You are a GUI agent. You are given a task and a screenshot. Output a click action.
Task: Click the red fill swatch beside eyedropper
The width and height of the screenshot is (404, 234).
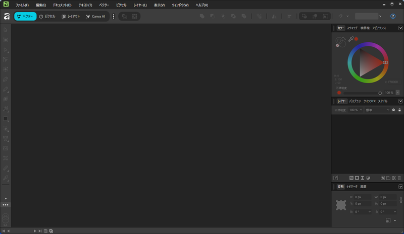(x=356, y=39)
